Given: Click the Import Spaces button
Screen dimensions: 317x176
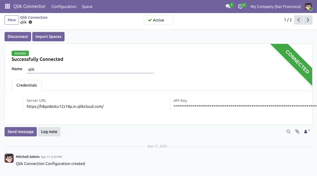Looking at the screenshot, I should pyautogui.click(x=48, y=37).
